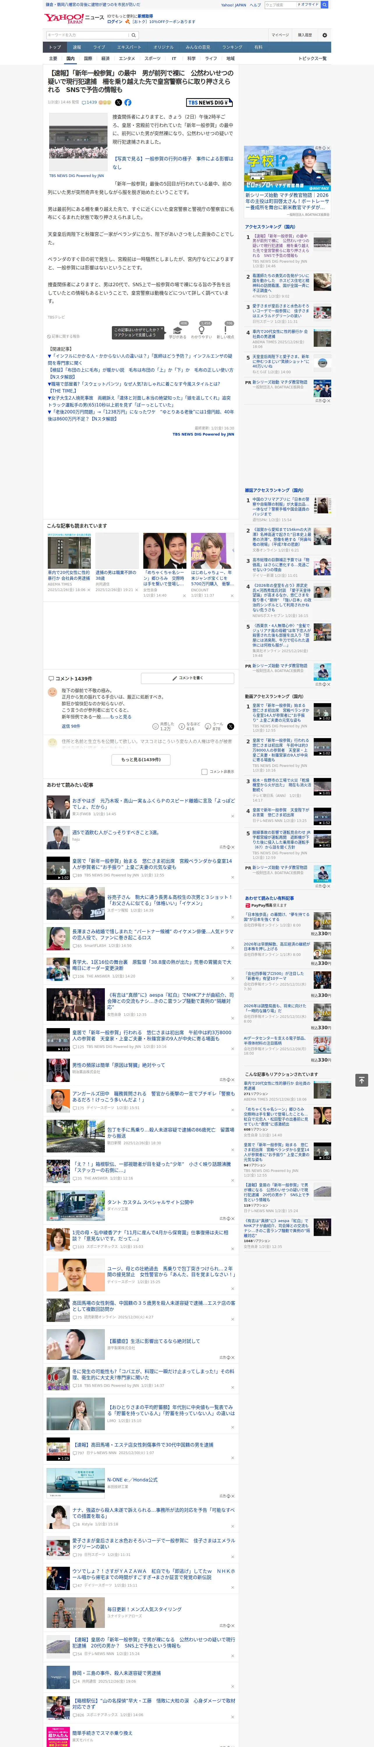This screenshot has height=1747, width=374.
Task: Click the ウェブ検索 input field
Action: click(280, 5)
